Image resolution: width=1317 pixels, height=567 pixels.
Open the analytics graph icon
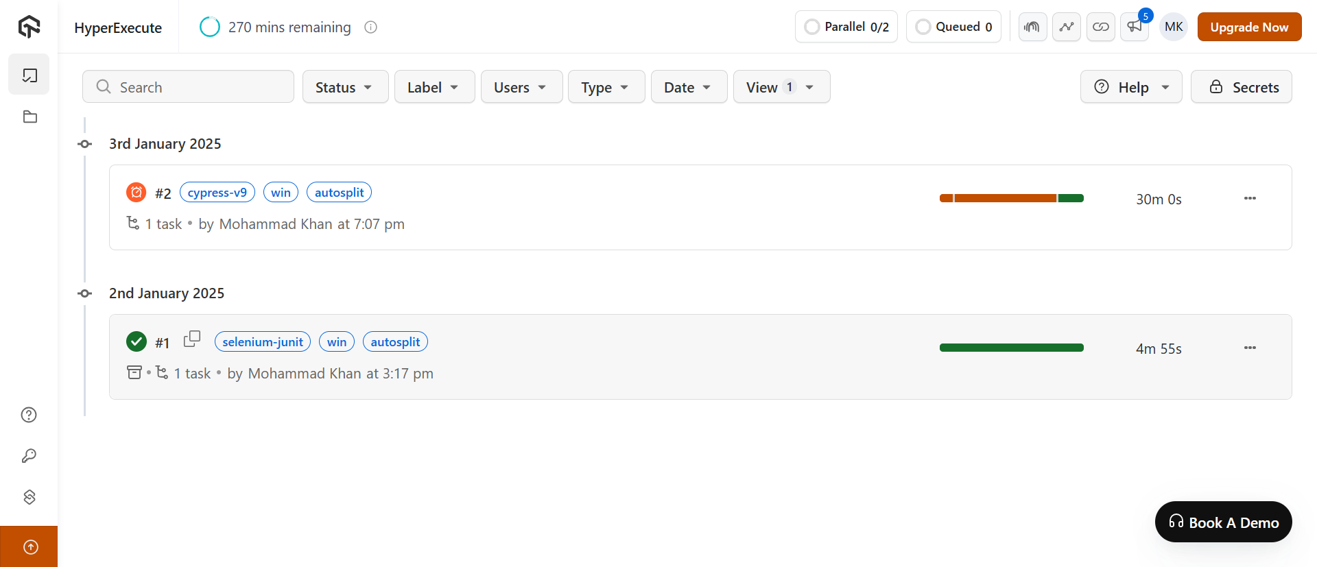[x=1067, y=27]
